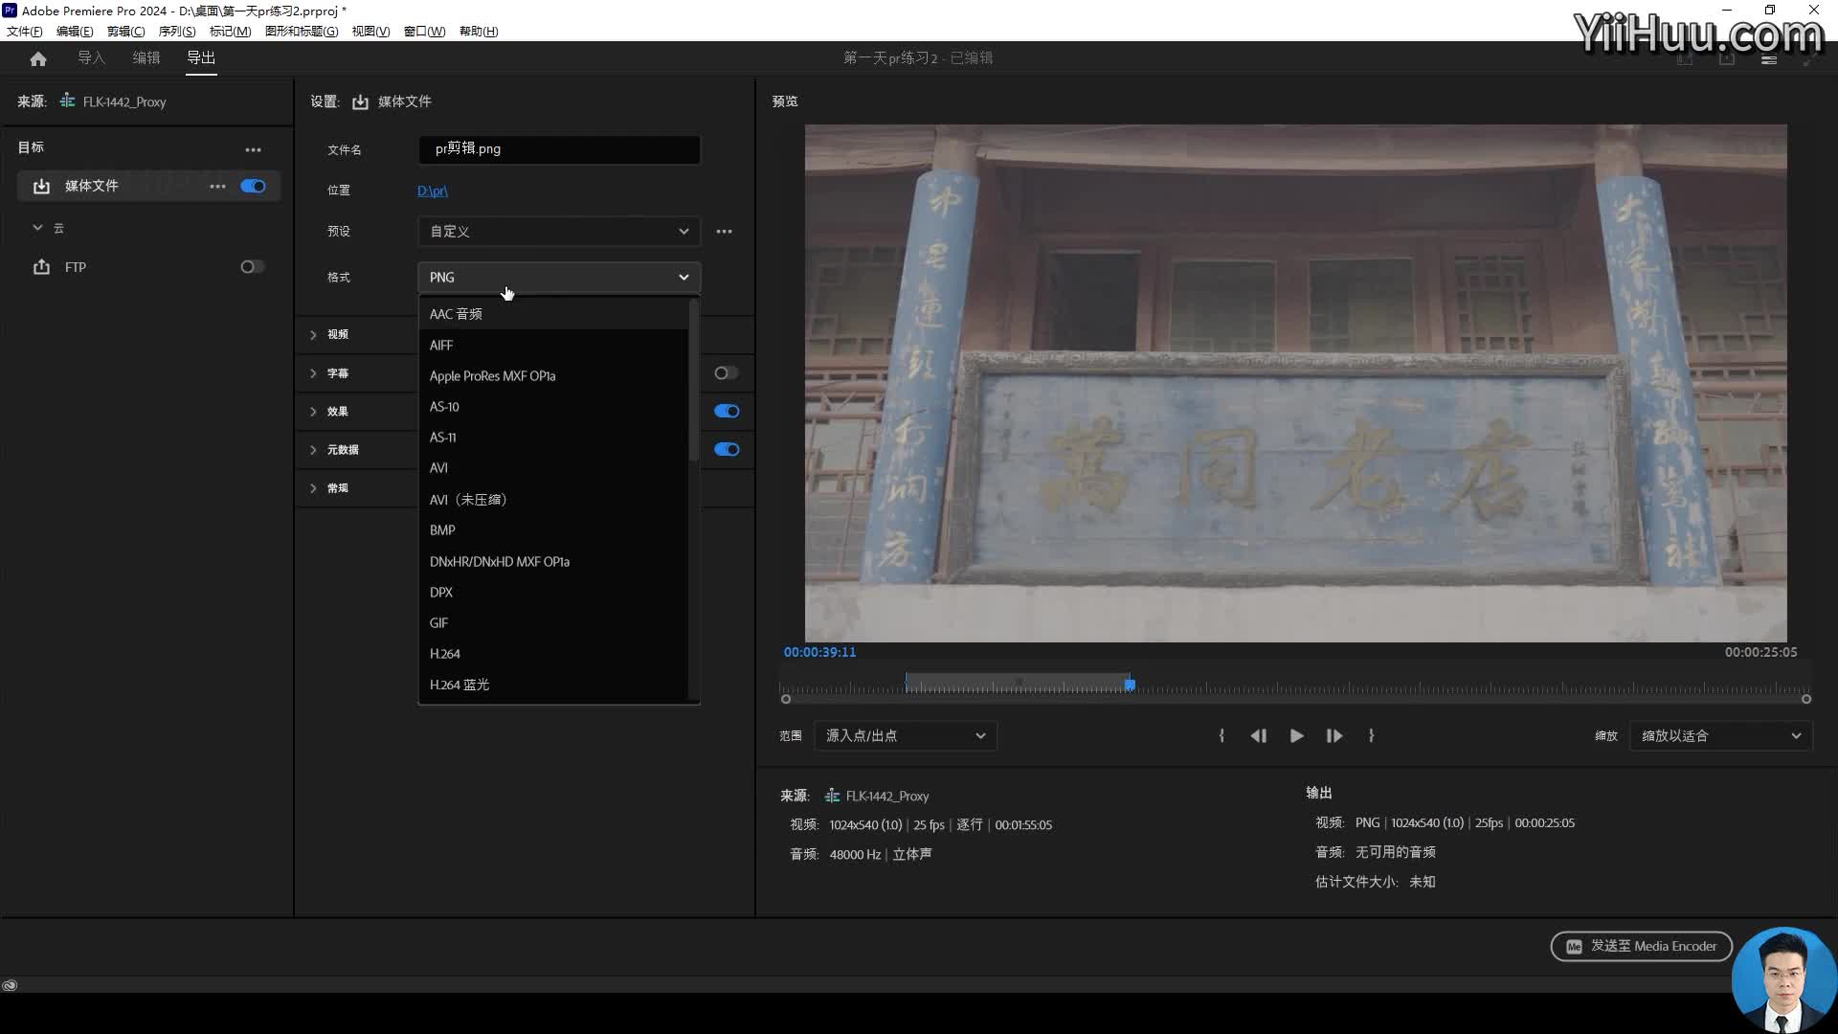Expand the 字幕 captions section
Screen dimensions: 1838x1034
point(313,373)
